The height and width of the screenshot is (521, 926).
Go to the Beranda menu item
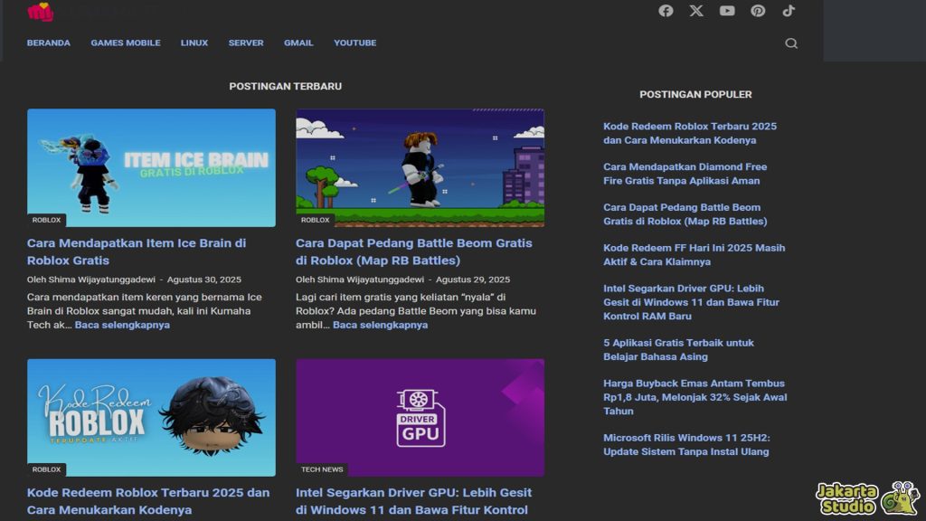pos(49,43)
